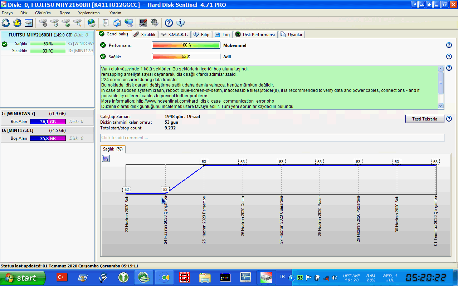458x286 pixels.
Task: Expand hidden tray icons with round arrow
Action: (292, 278)
